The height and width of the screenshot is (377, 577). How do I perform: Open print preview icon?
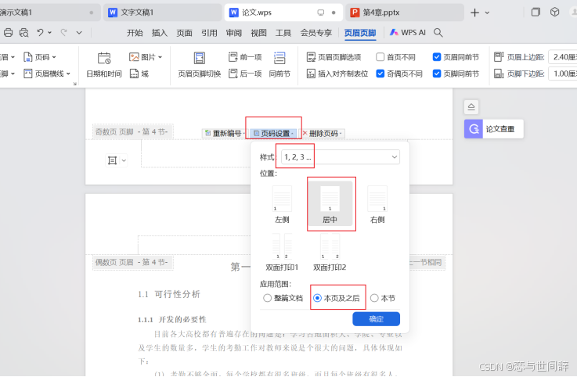click(24, 33)
